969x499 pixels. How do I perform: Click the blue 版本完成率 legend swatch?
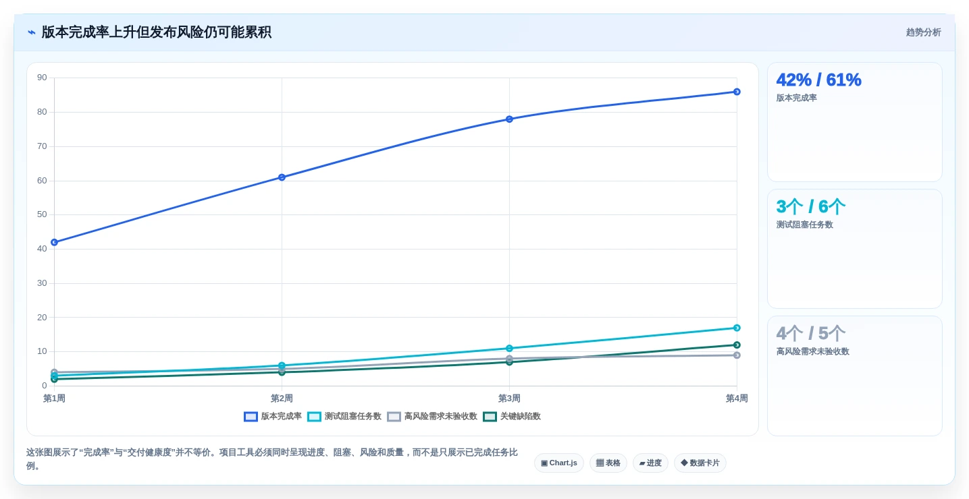[251, 417]
